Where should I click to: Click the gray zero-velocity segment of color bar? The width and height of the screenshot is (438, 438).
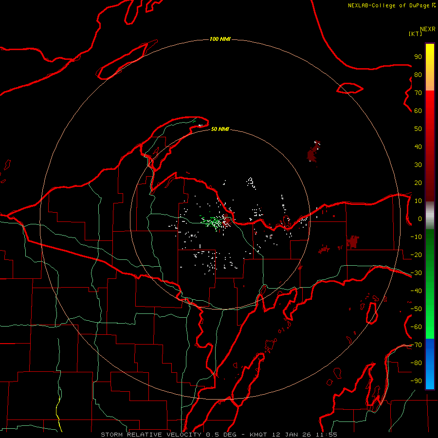(430, 216)
